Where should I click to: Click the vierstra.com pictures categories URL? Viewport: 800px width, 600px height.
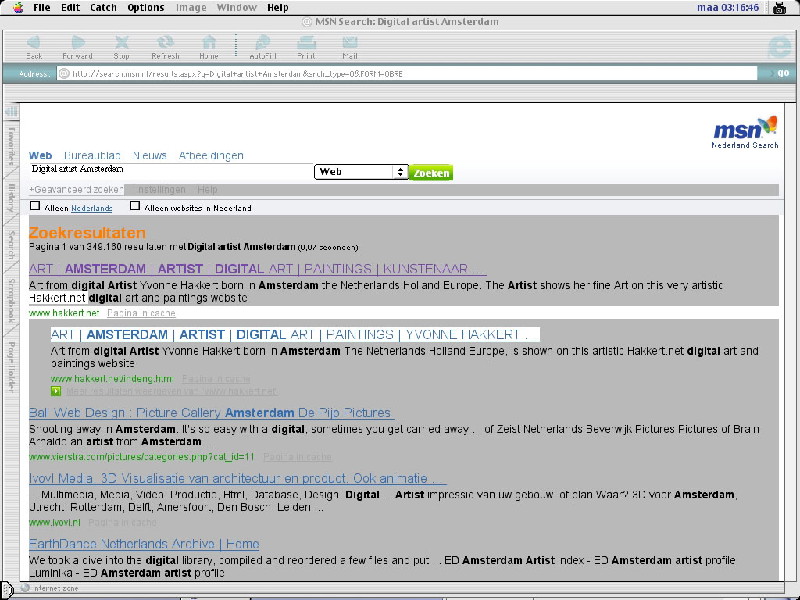[x=142, y=457]
